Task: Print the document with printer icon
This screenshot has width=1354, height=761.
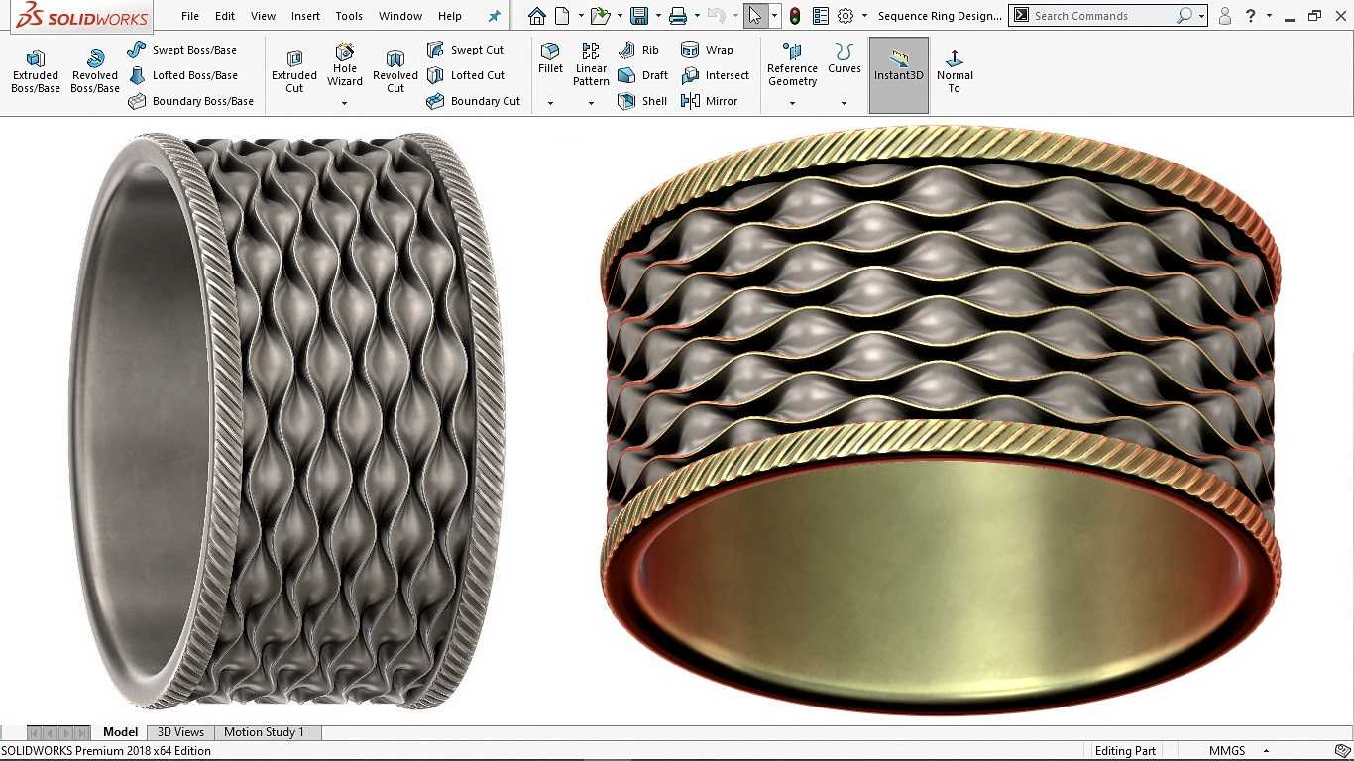Action: tap(678, 16)
